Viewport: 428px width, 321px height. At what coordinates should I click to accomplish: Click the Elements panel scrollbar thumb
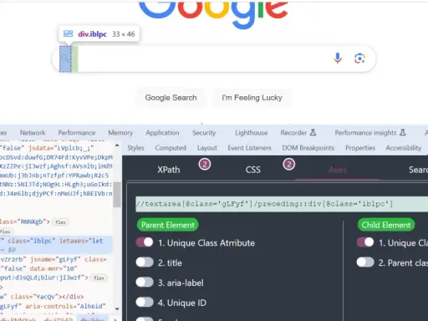[117, 195]
